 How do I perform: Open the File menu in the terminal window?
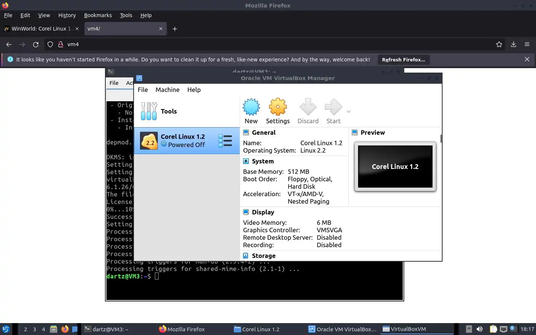(114, 83)
